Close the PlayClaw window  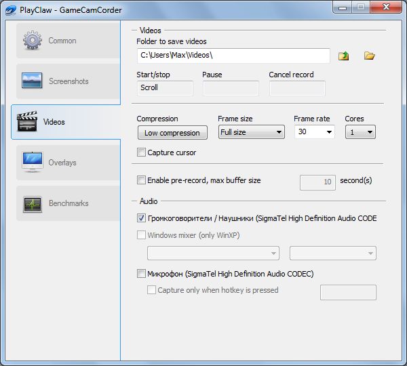pyautogui.click(x=386, y=7)
